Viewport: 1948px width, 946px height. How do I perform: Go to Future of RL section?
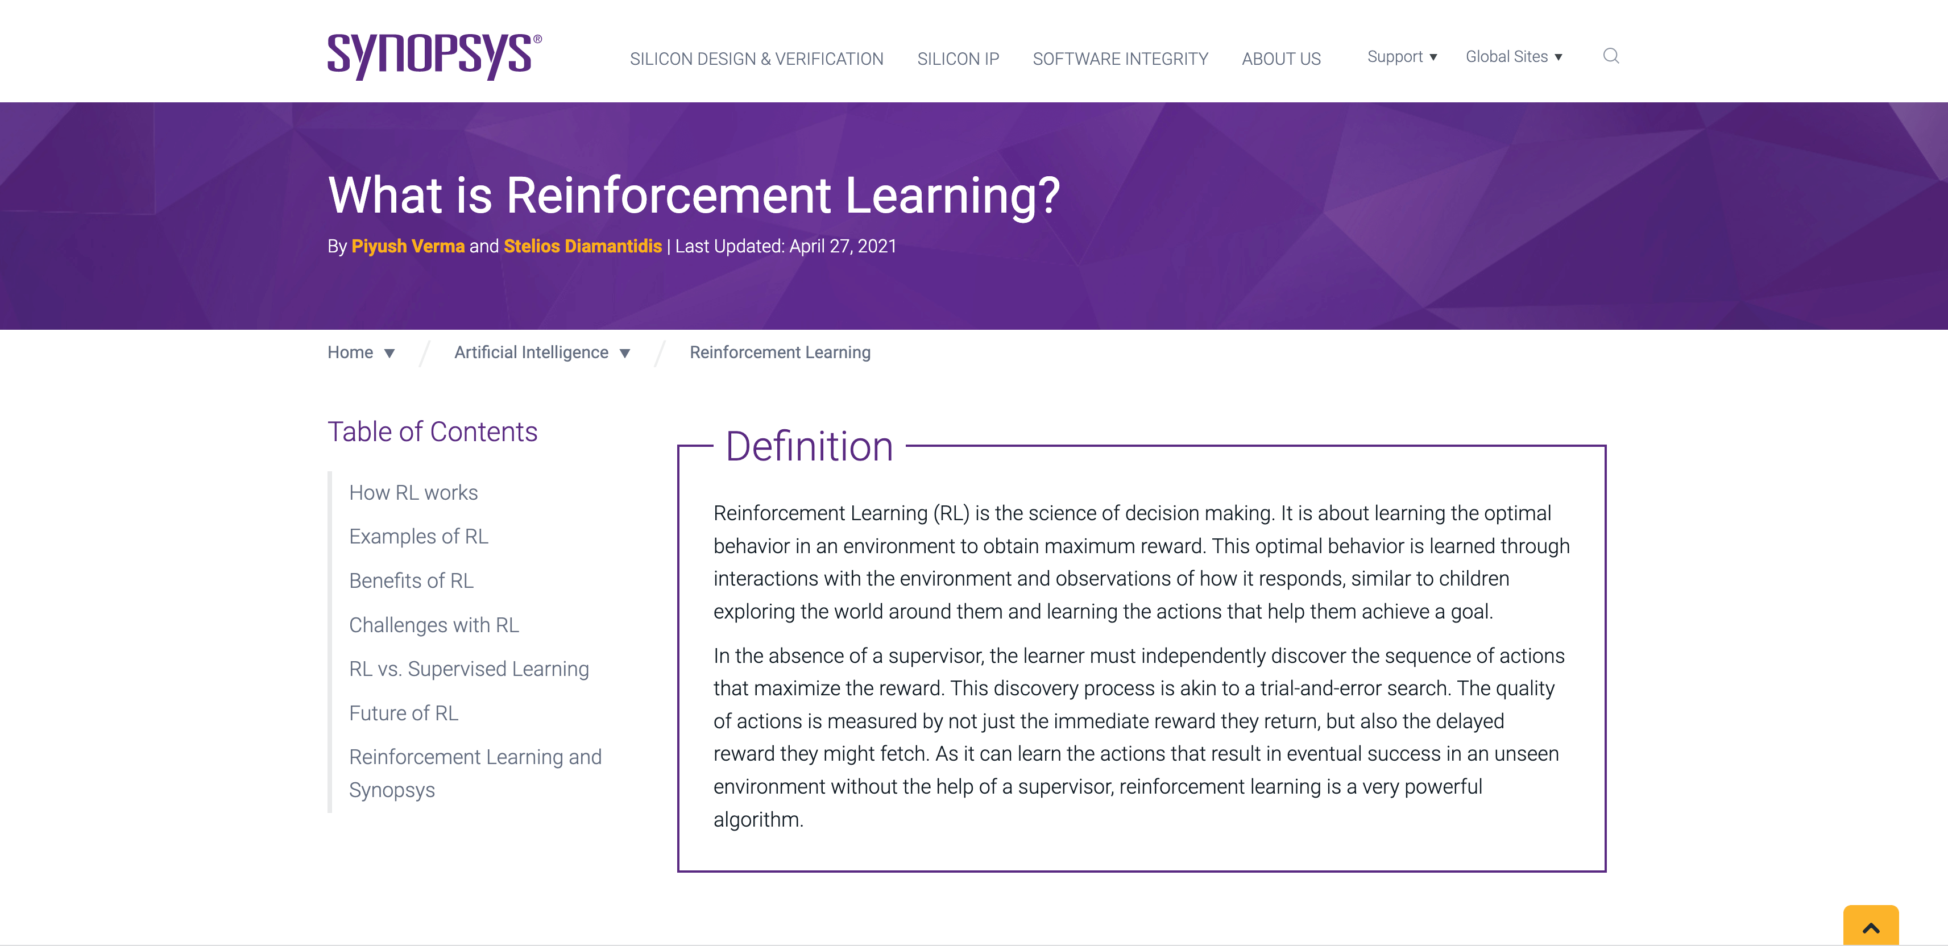[403, 713]
